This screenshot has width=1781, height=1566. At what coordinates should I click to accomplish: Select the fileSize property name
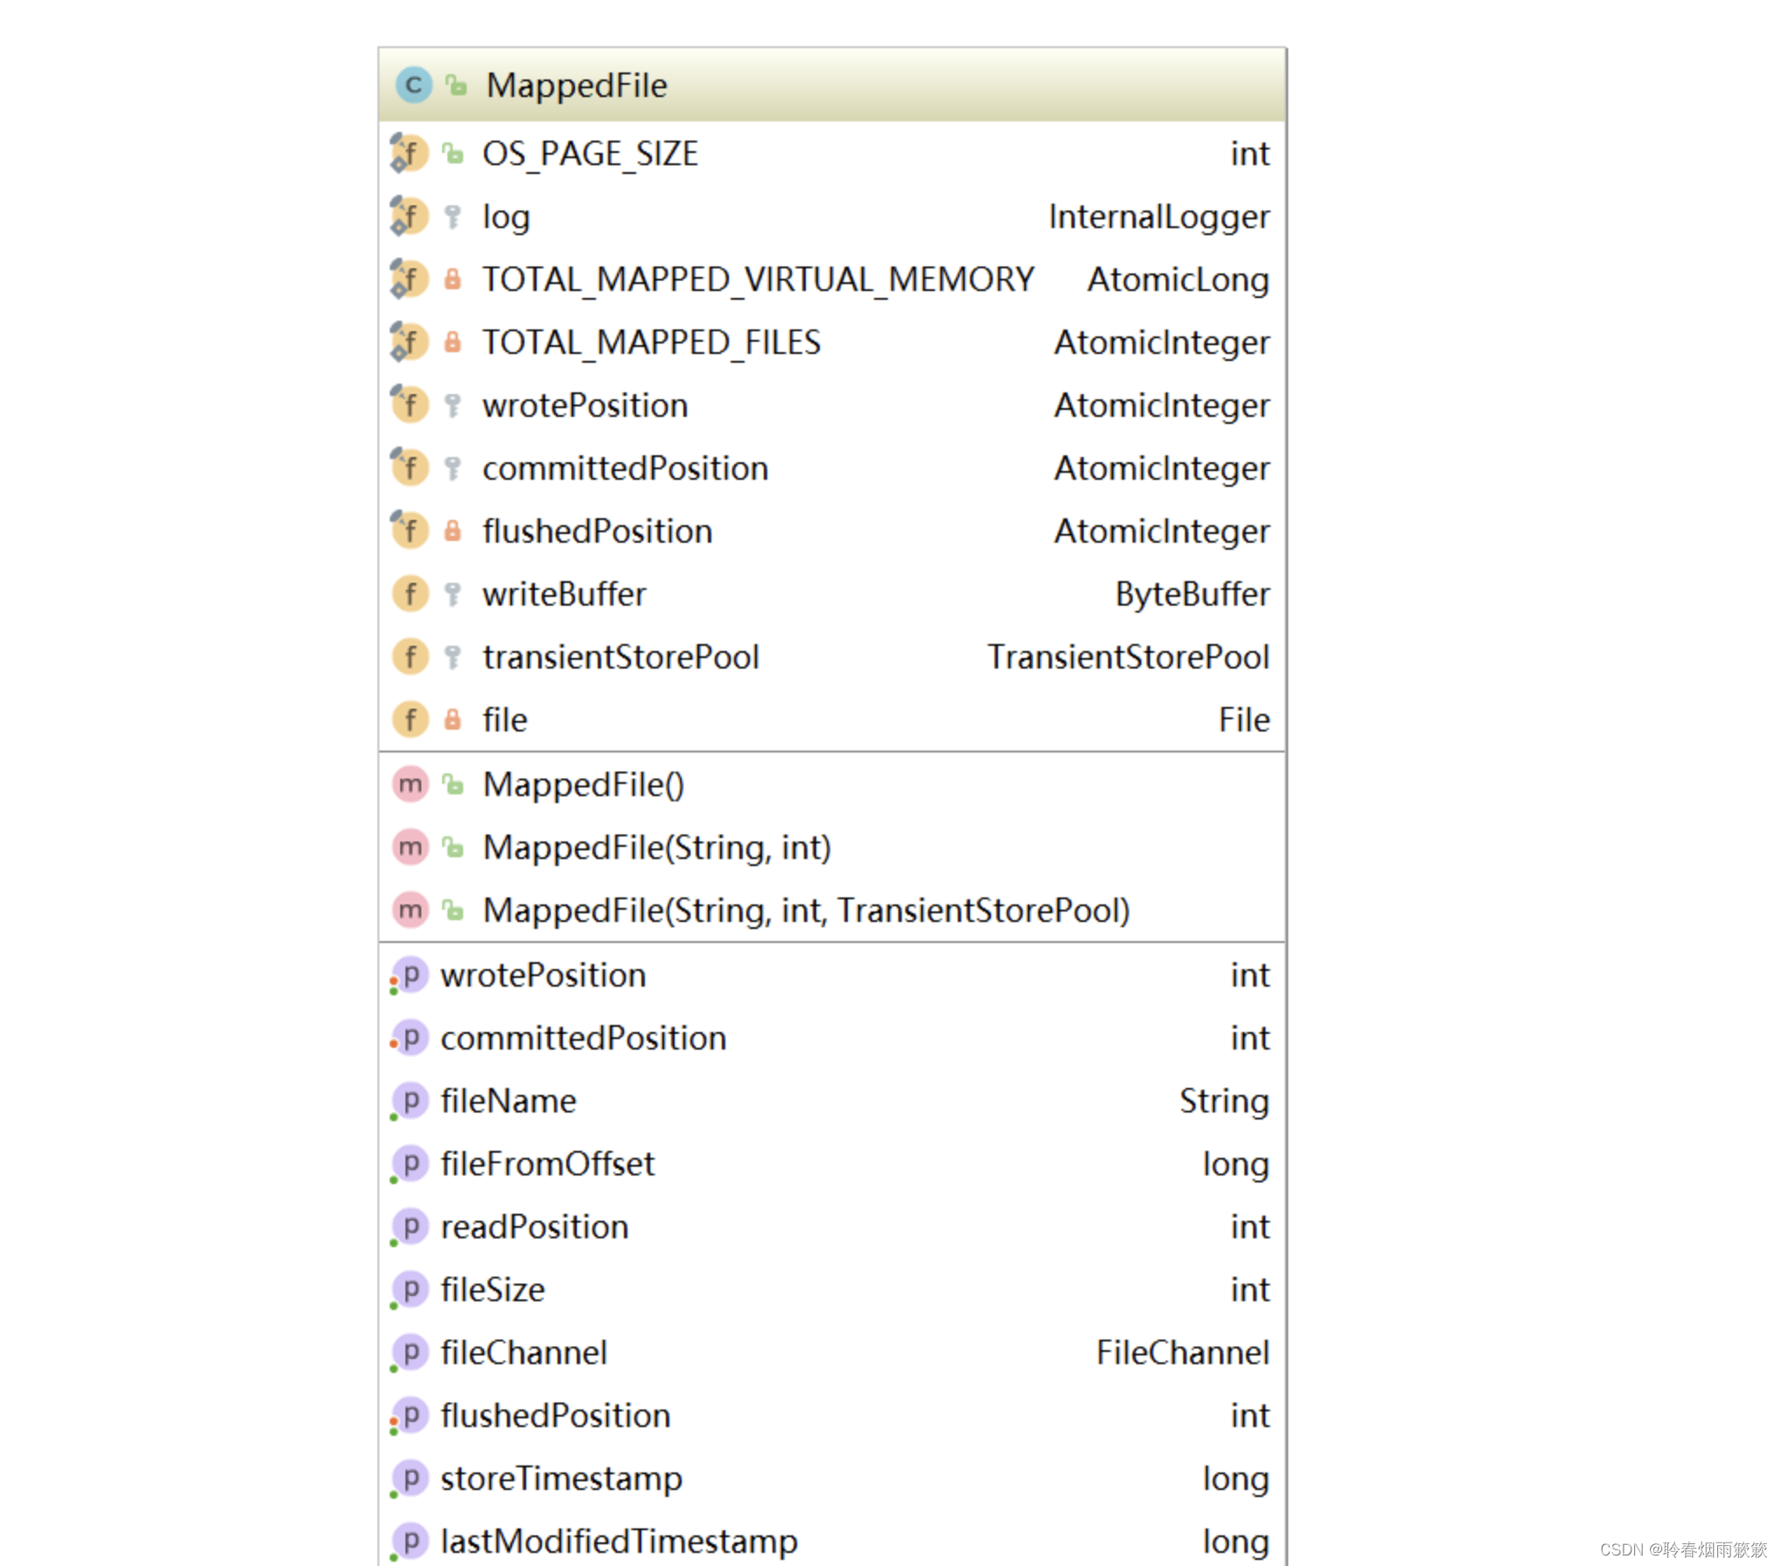click(x=493, y=1290)
